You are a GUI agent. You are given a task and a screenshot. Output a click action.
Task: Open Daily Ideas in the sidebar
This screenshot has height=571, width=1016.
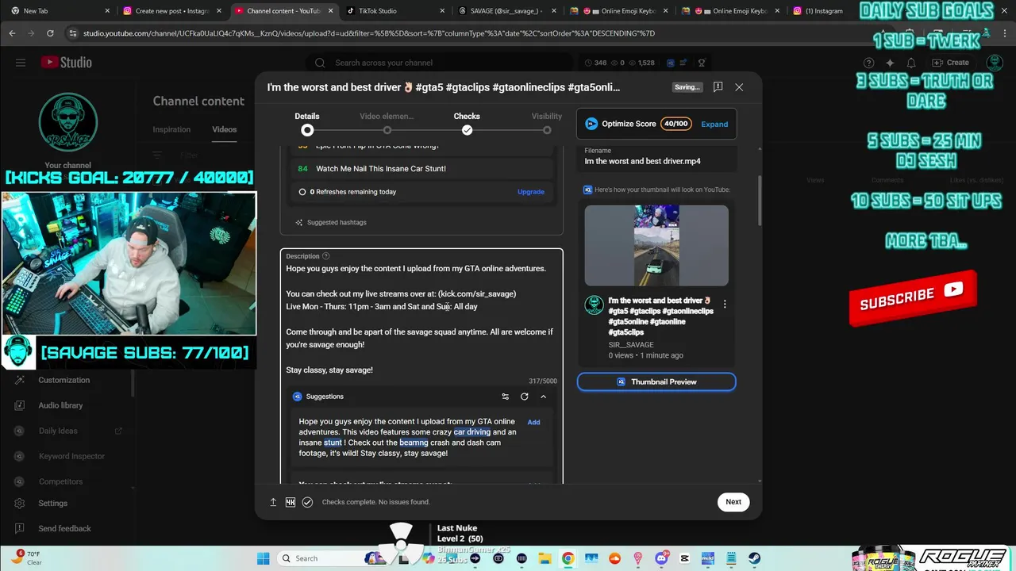click(x=58, y=431)
